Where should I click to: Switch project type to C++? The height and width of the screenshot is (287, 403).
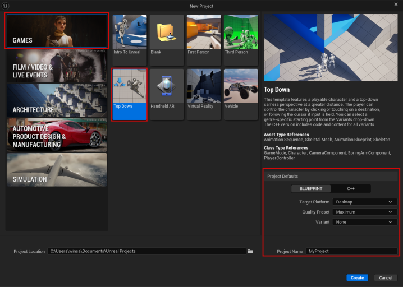tap(351, 189)
